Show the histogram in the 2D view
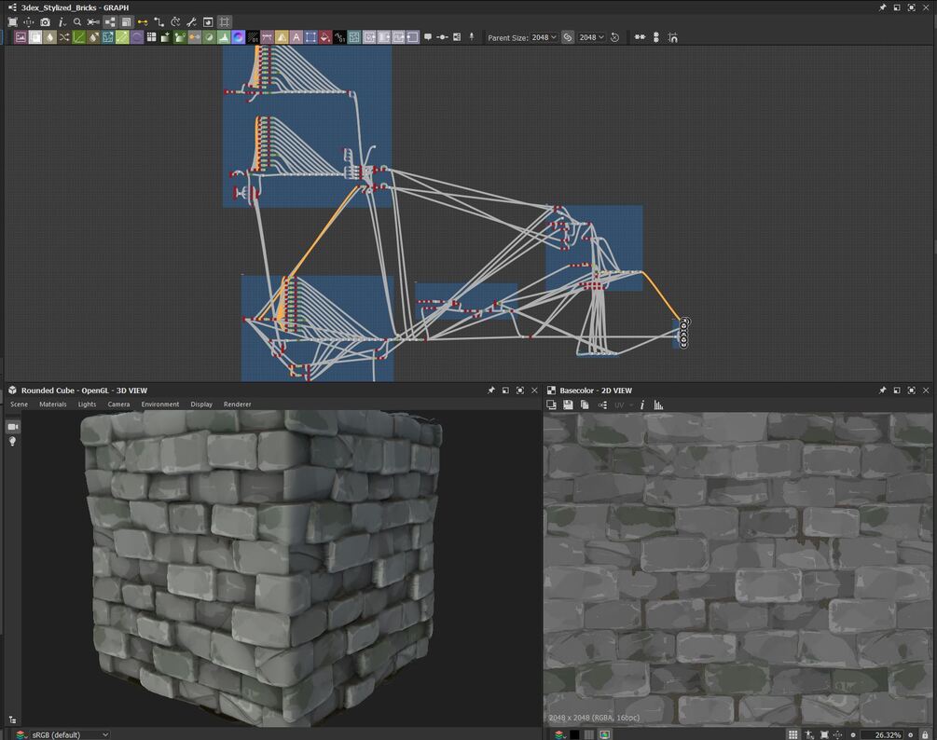Viewport: 937px width, 740px height. point(658,404)
